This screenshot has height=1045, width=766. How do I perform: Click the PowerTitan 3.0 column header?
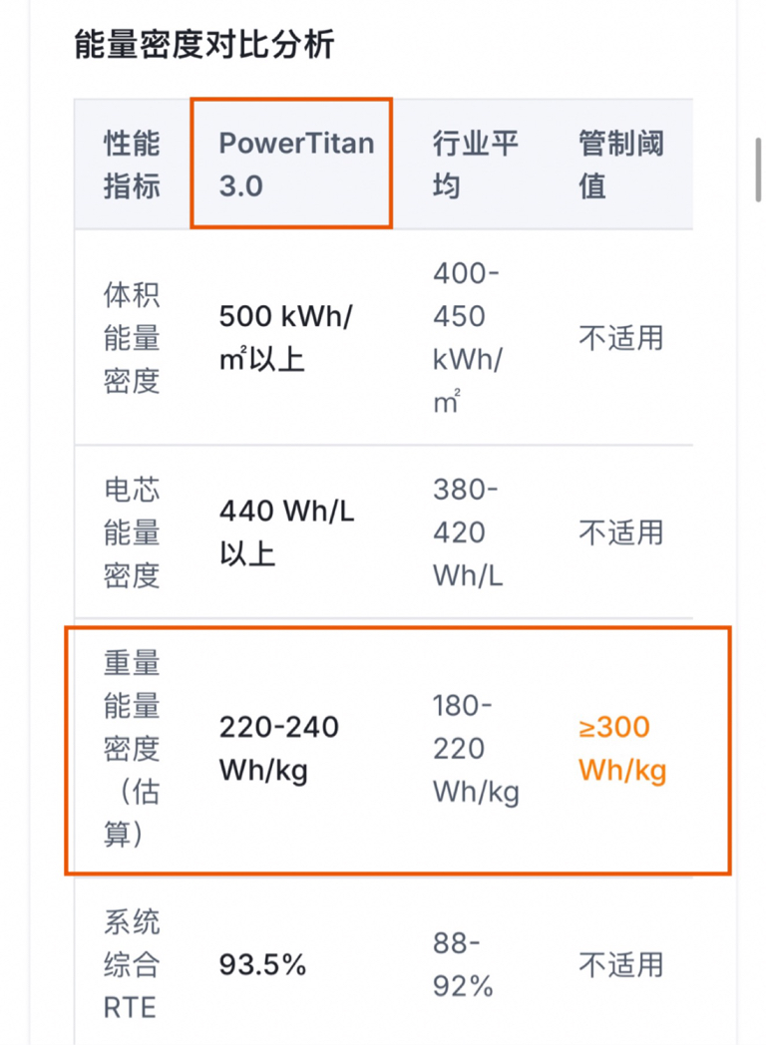coord(295,165)
